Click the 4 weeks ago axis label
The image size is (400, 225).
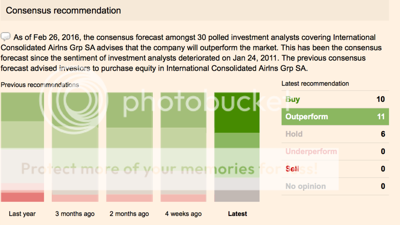tap(183, 214)
